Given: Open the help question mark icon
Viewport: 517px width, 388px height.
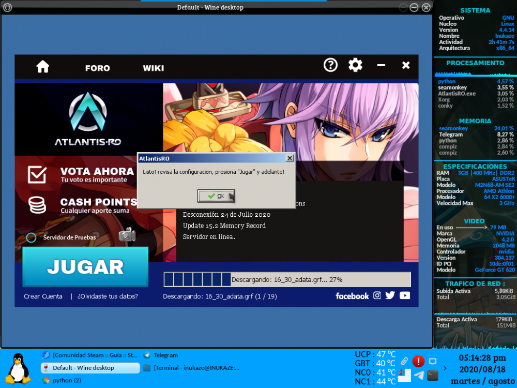Looking at the screenshot, I should click(330, 65).
